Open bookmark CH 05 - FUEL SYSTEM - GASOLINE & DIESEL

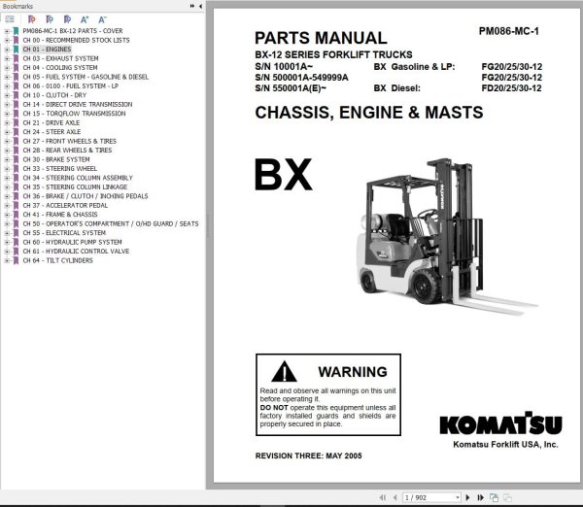86,77
